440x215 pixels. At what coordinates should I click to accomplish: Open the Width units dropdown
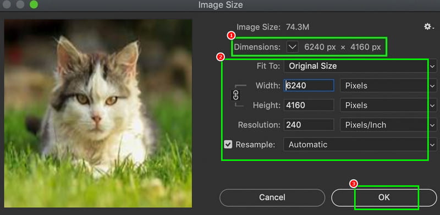tap(388, 86)
